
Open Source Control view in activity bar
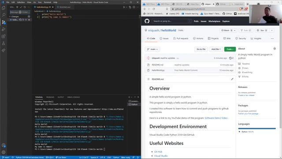[x=4, y=22]
